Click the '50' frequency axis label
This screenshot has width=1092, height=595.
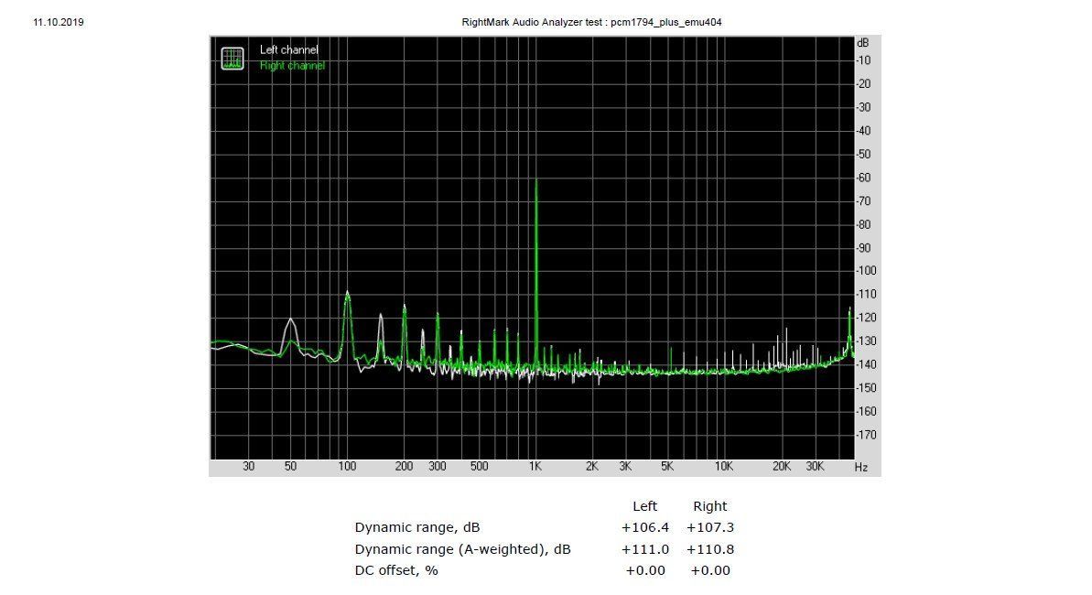(290, 467)
